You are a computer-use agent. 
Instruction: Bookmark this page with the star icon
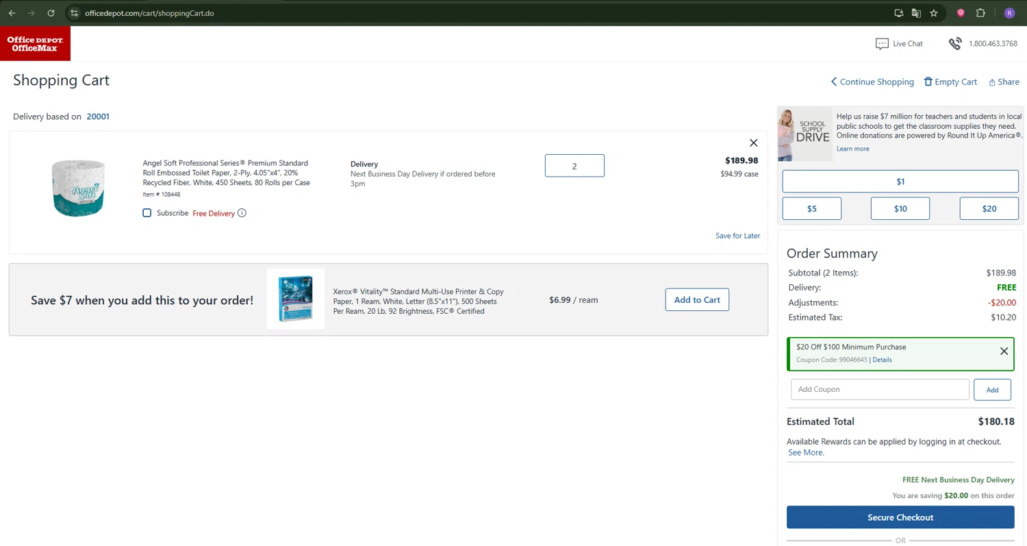point(934,13)
